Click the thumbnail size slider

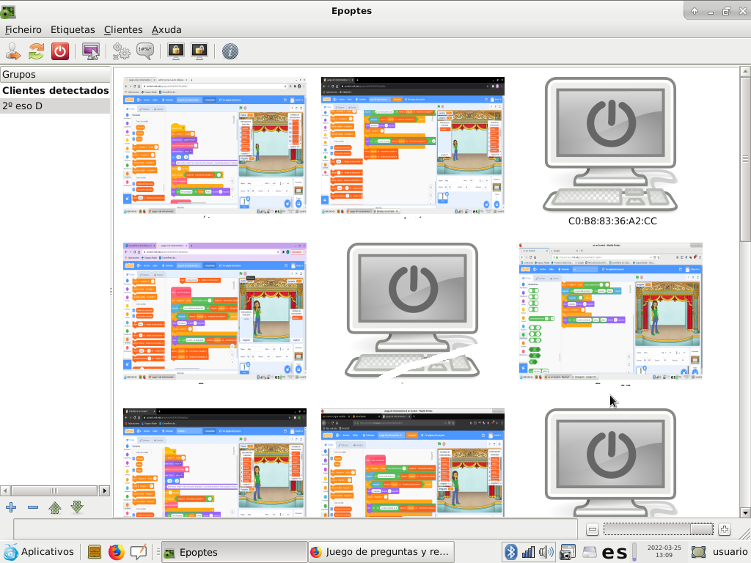click(658, 529)
